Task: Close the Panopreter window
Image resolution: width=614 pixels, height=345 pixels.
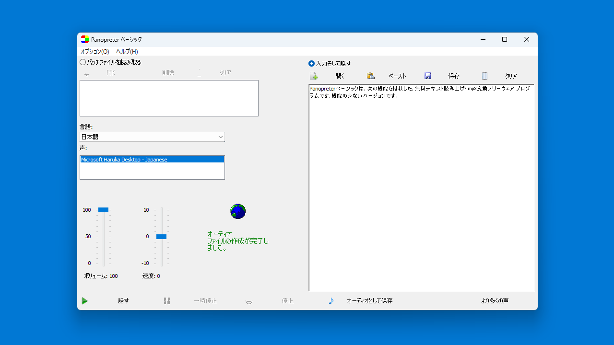Action: pos(527,39)
